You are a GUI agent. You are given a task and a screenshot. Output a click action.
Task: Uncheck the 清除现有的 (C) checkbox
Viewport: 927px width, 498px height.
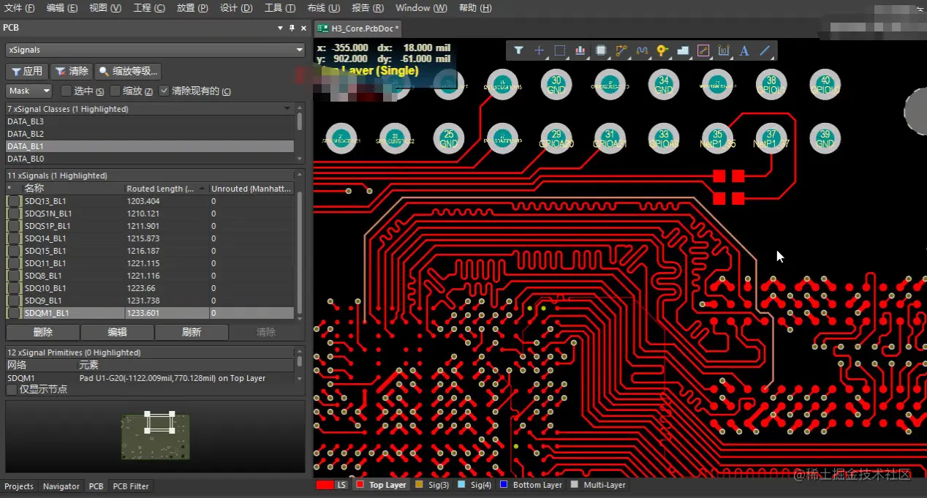pos(164,91)
